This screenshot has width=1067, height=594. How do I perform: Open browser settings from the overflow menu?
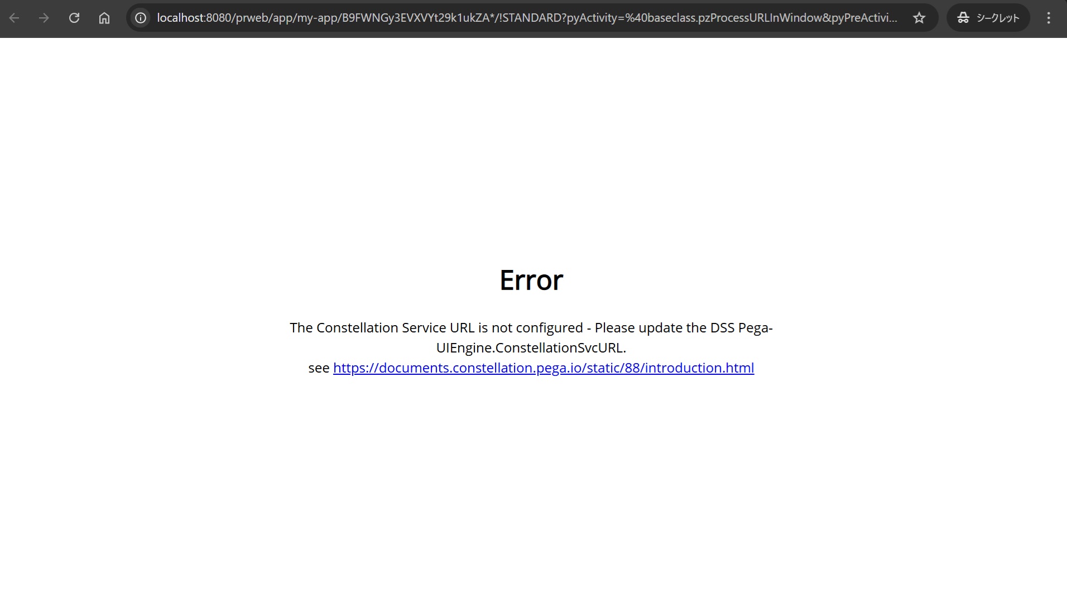coord(1049,18)
